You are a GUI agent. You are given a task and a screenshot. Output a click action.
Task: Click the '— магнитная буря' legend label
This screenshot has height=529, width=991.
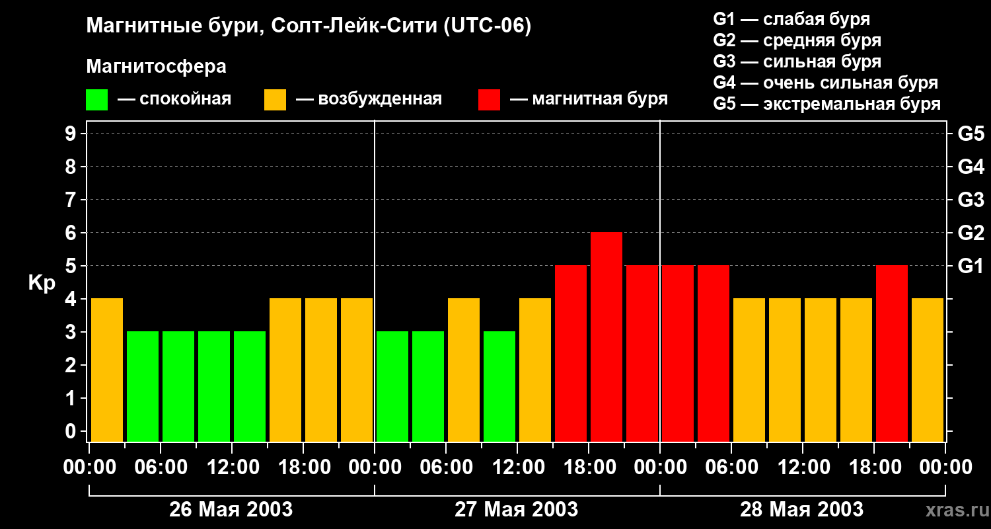pyautogui.click(x=589, y=99)
